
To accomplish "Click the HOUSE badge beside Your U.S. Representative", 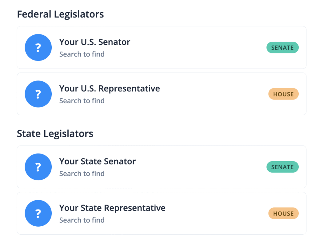I will 283,94.
